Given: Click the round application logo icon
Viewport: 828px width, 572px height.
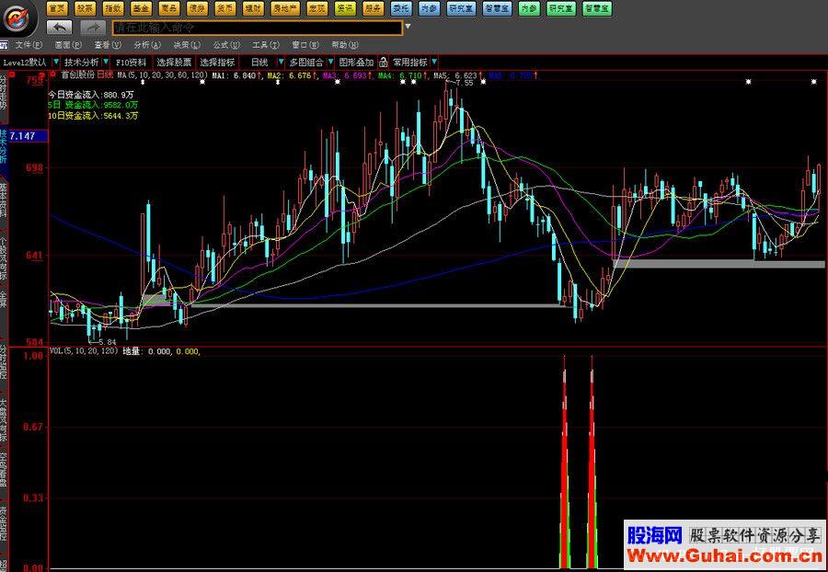Looking at the screenshot, I should (x=17, y=19).
